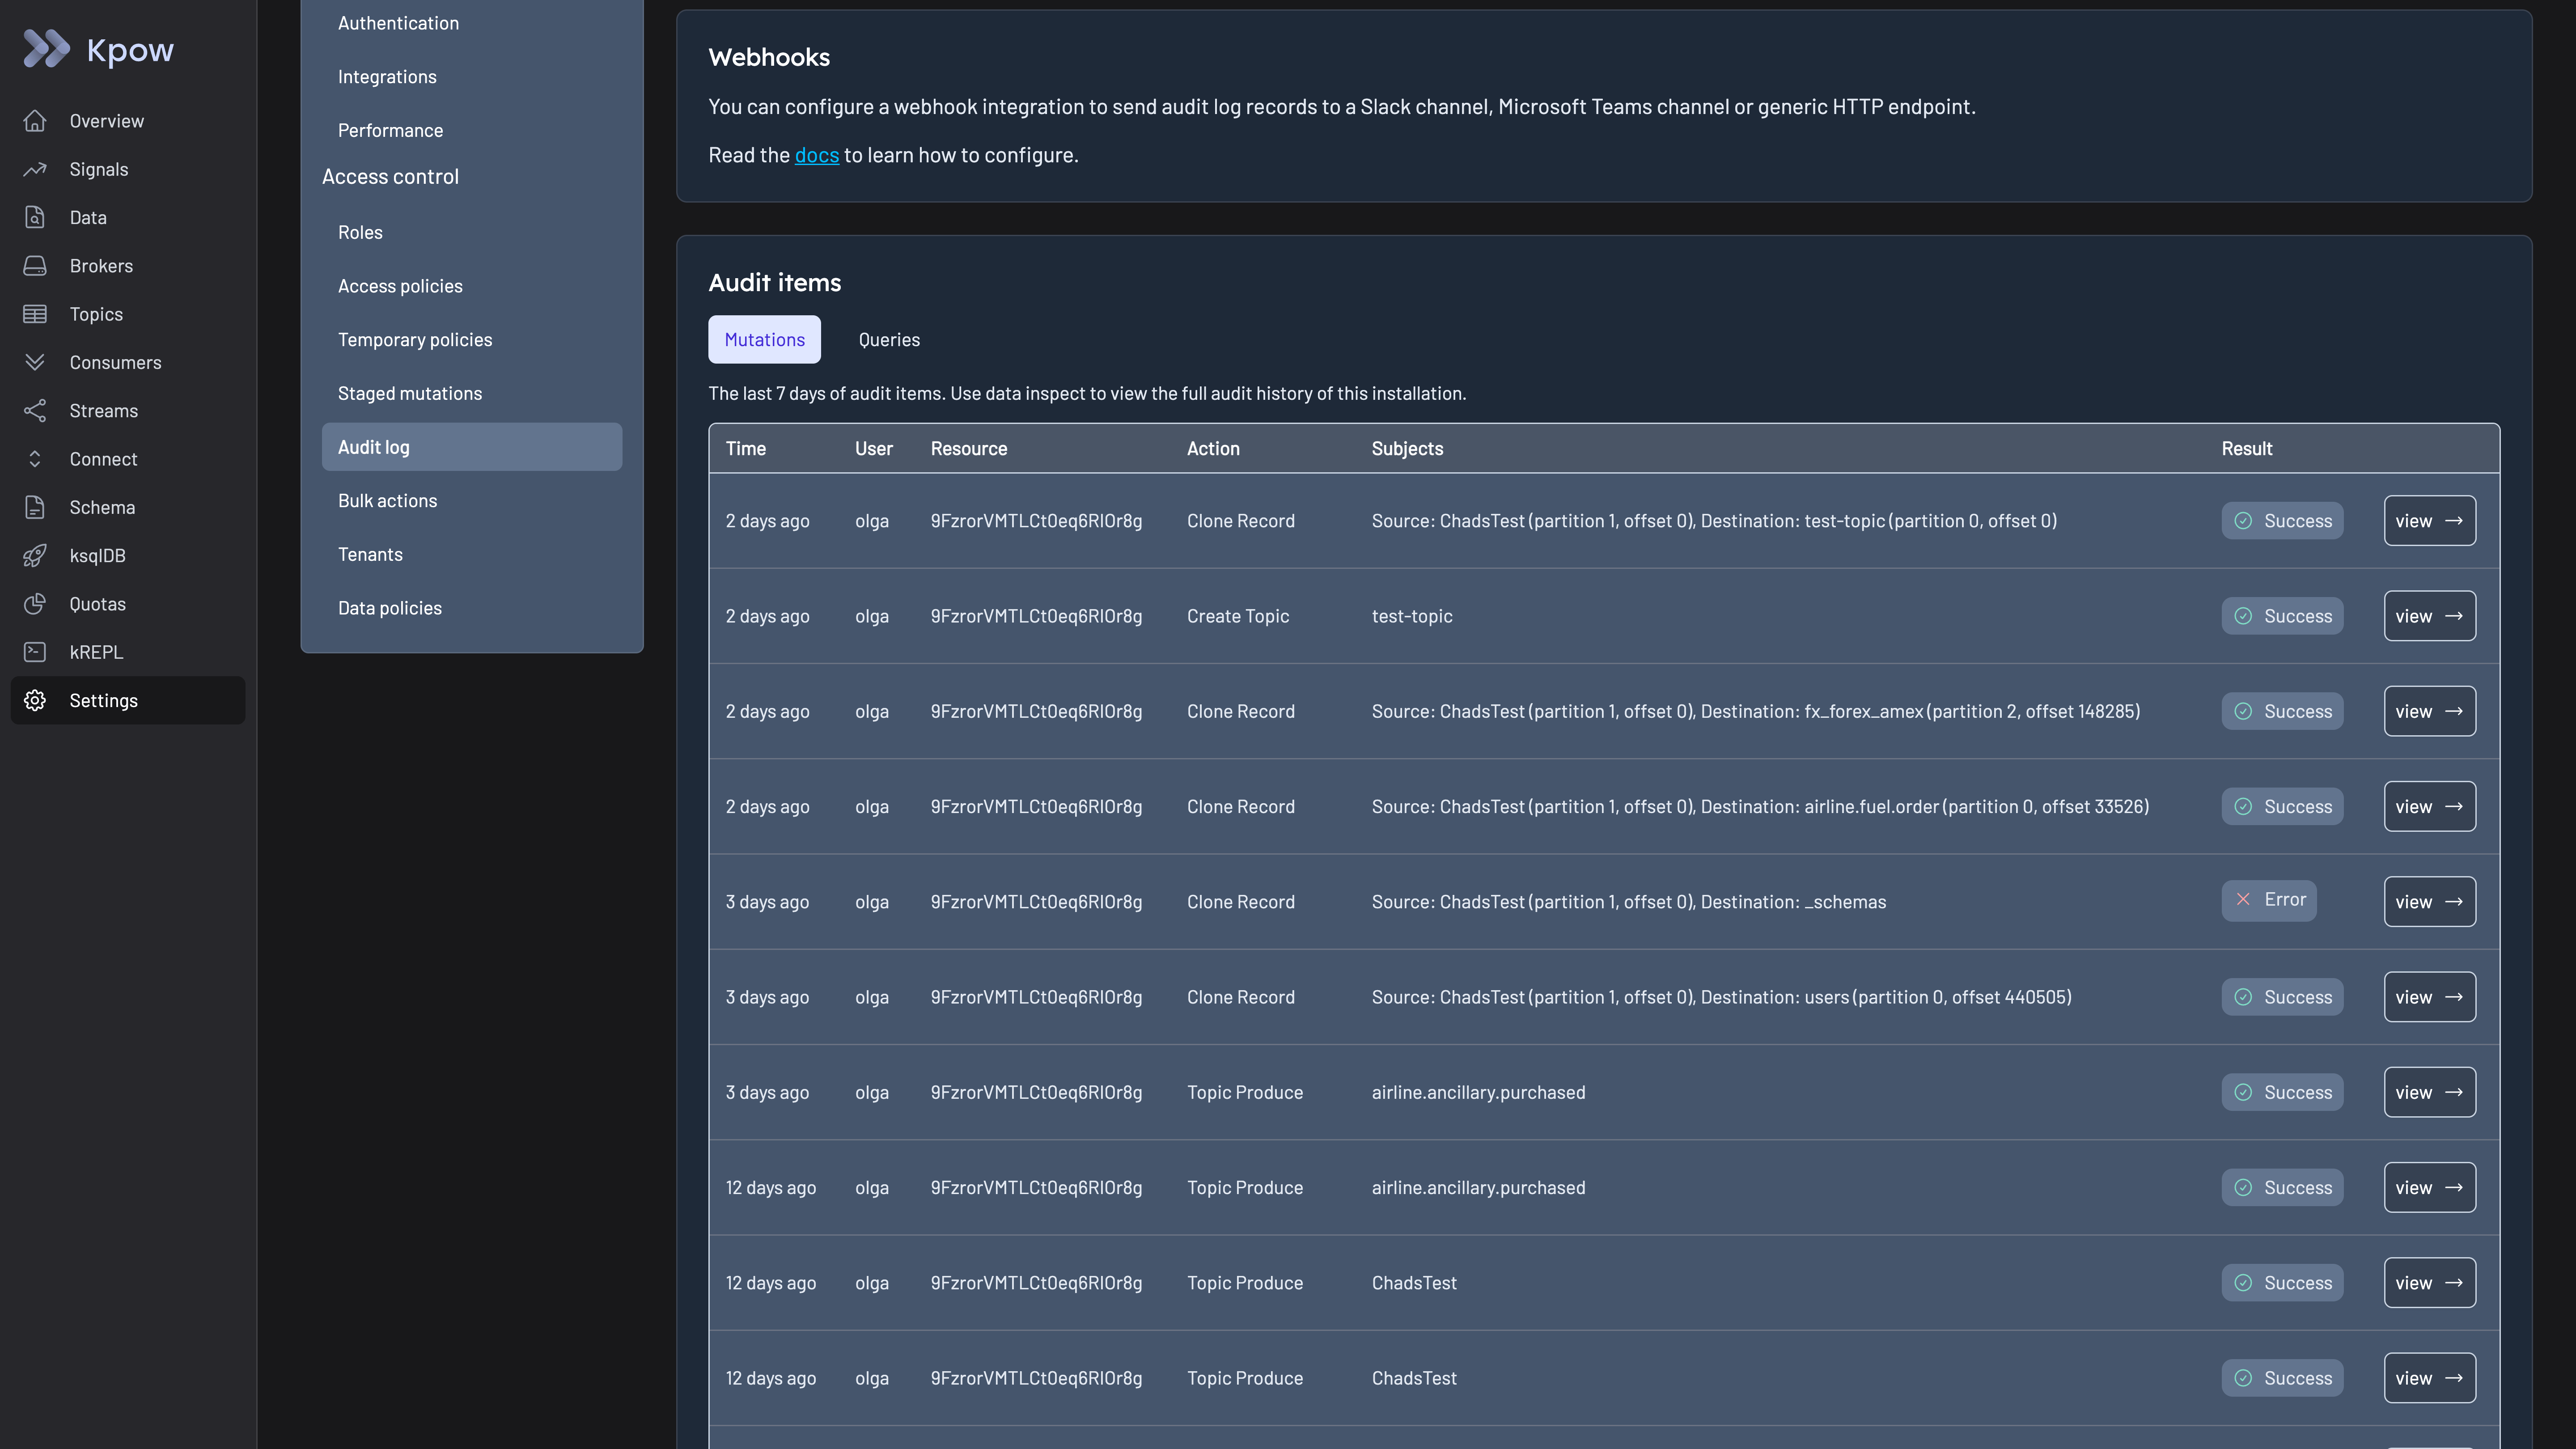Open Performance settings page
The width and height of the screenshot is (2576, 1449).
point(390,131)
